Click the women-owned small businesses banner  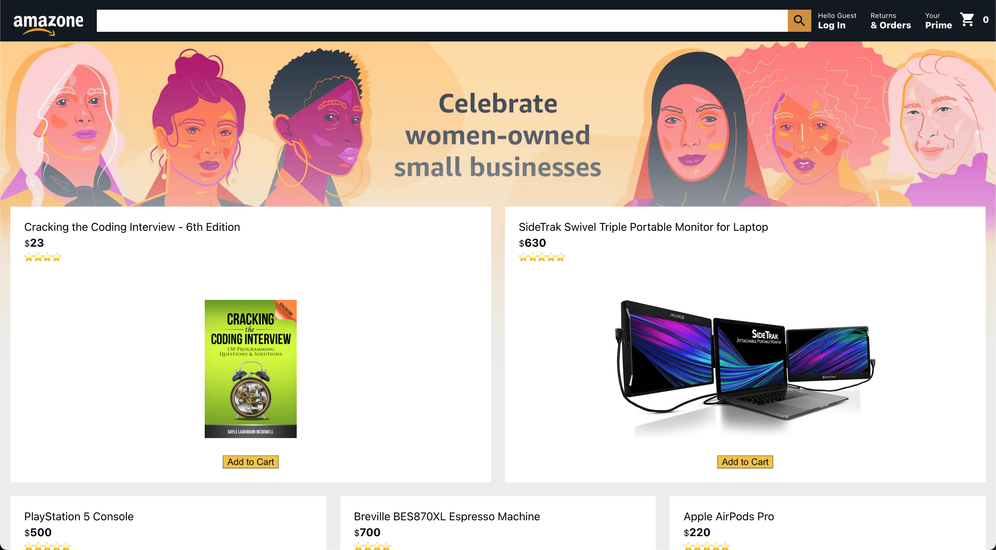point(498,124)
